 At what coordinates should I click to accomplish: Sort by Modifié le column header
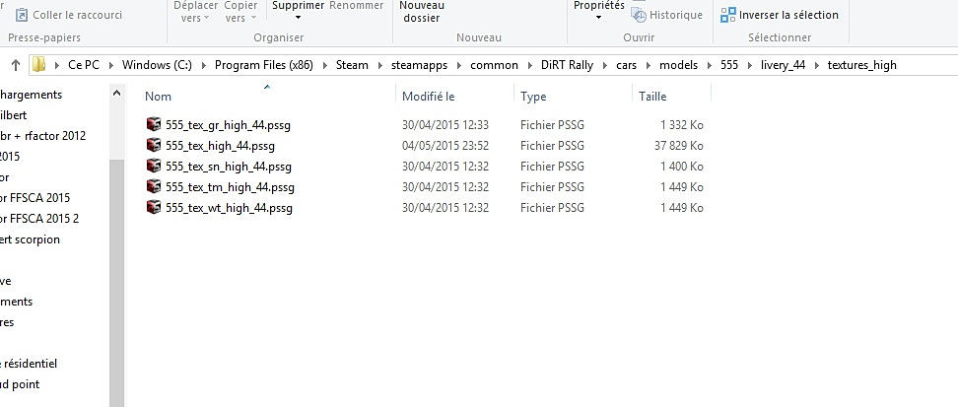[x=429, y=96]
